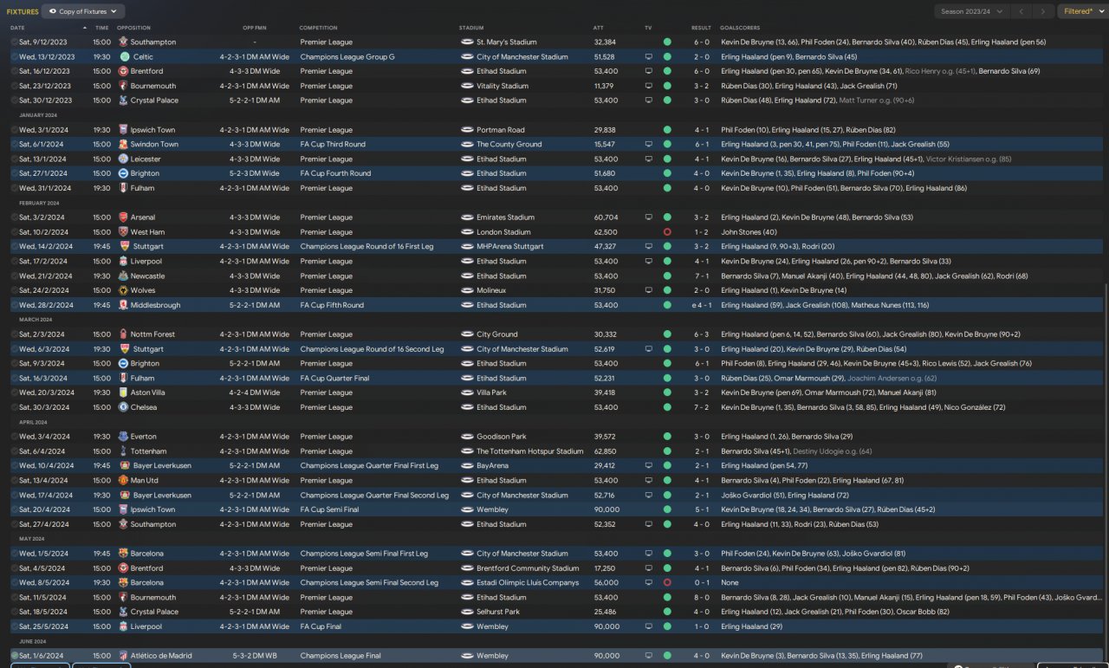This screenshot has height=668, width=1109.
Task: Click the Swindon Town club badge
Action: [x=124, y=145]
